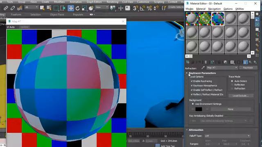Toggle Show End Result icon
Viewport: 262px width, 147px height.
click(x=245, y=62)
